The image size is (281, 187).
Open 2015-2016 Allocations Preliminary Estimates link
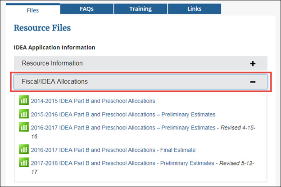tap(123, 115)
